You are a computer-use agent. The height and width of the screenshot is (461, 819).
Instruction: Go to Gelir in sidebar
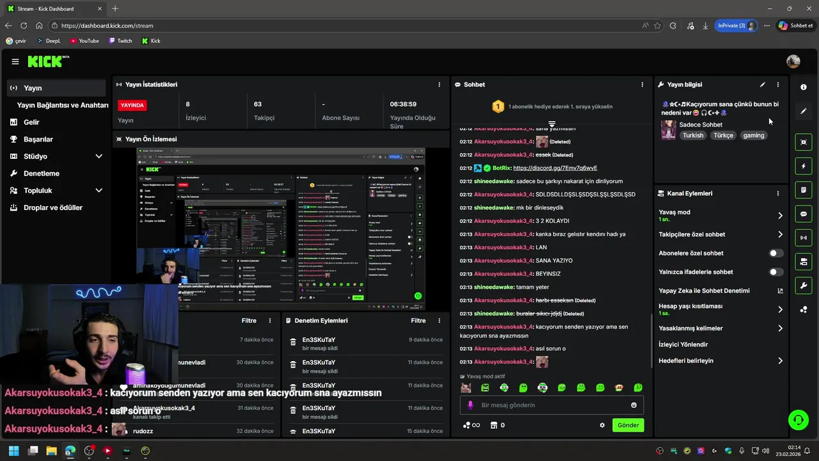(31, 122)
